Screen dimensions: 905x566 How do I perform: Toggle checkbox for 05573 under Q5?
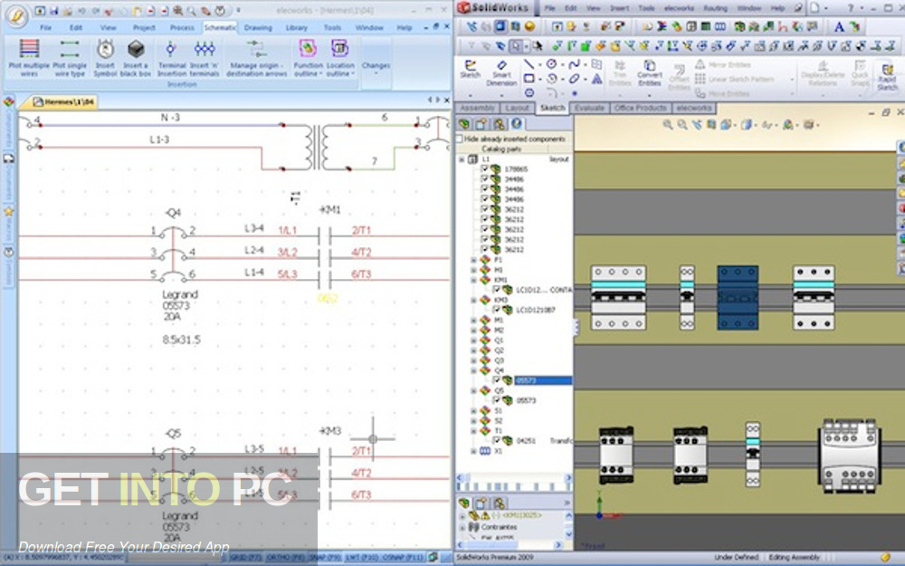point(496,400)
